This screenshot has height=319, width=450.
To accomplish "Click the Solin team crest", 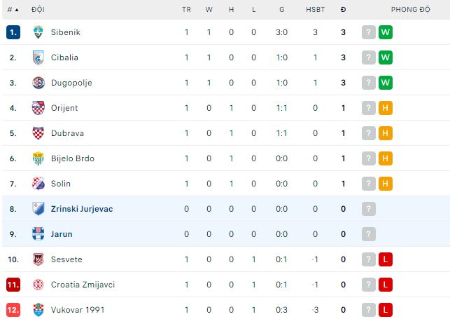I will (38, 184).
